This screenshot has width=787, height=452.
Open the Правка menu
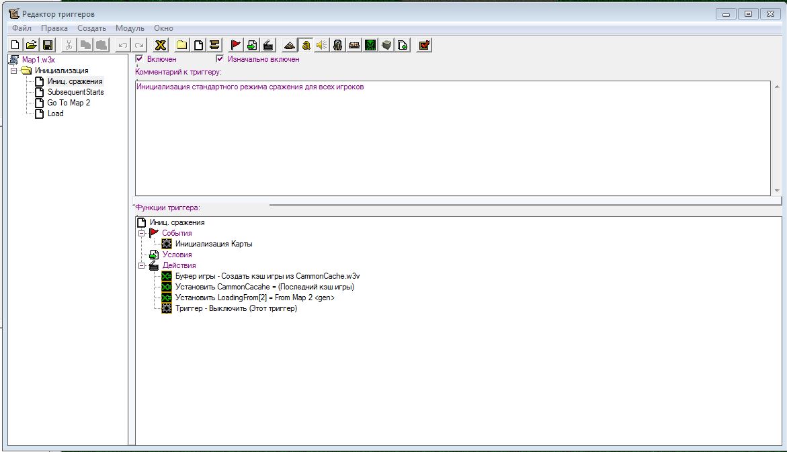tap(54, 28)
